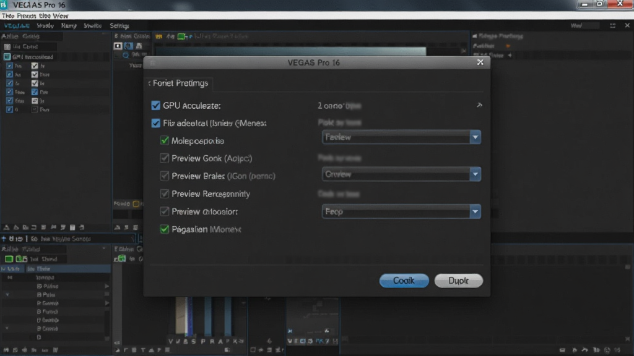Enable the Preview Gonk checkbox

coord(164,158)
